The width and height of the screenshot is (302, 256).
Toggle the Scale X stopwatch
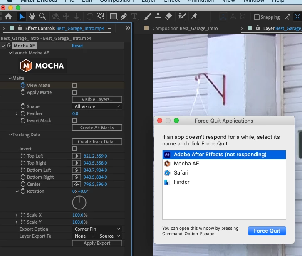(23, 215)
